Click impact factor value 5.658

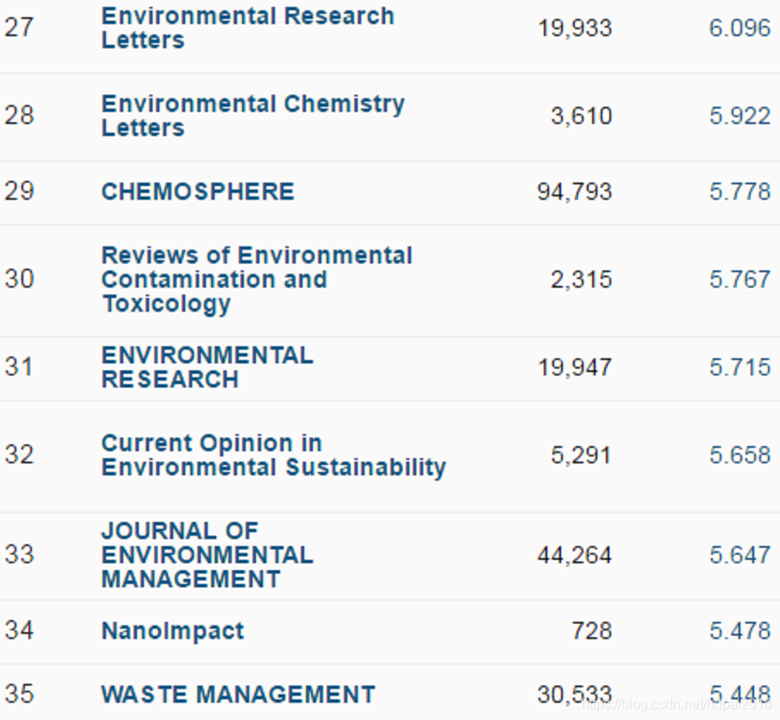pyautogui.click(x=739, y=455)
